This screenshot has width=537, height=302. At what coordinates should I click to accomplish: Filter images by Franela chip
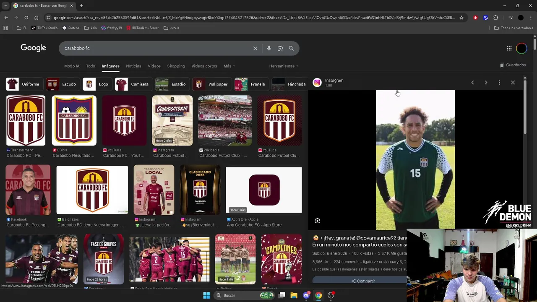pyautogui.click(x=251, y=84)
